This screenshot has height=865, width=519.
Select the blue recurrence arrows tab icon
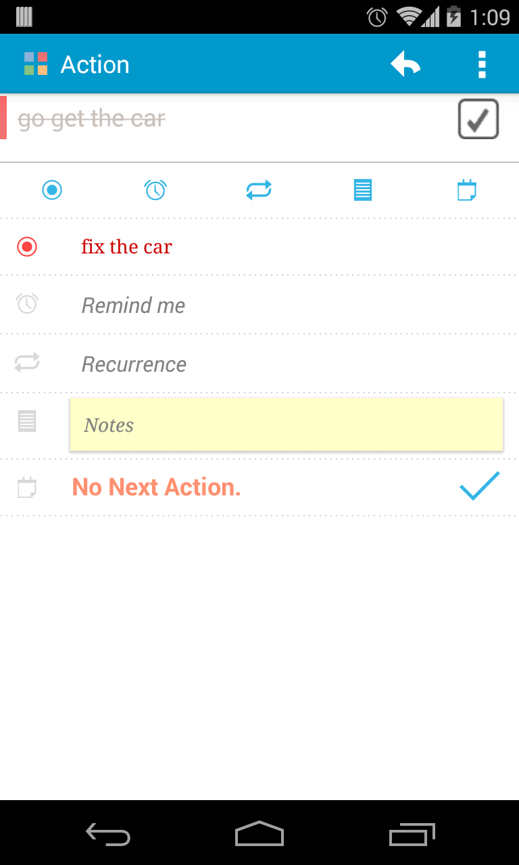pyautogui.click(x=259, y=190)
